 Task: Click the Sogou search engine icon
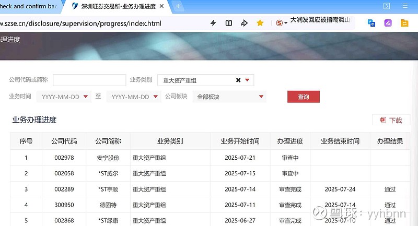point(279,23)
